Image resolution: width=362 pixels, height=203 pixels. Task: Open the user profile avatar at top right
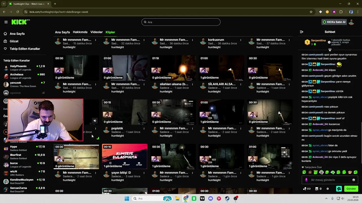(x=351, y=22)
